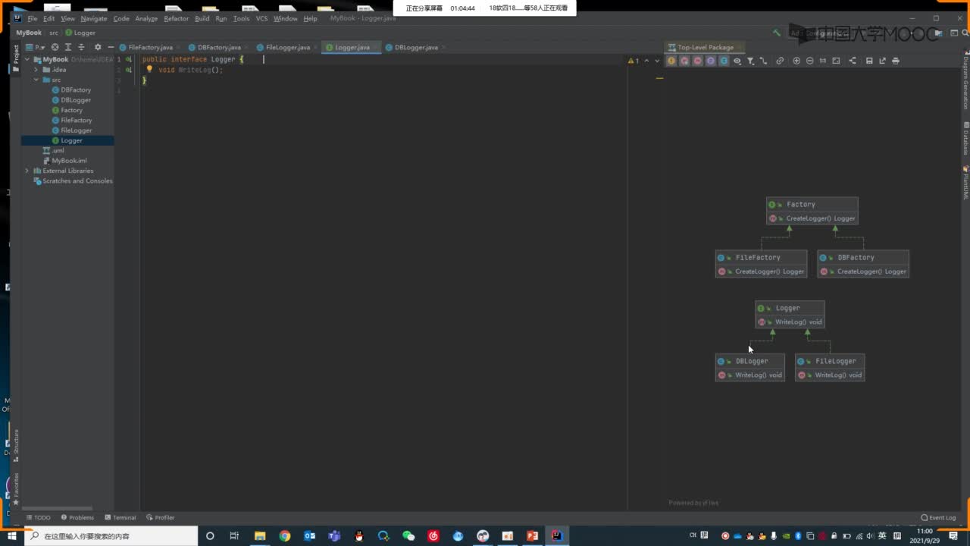This screenshot has height=546, width=970.
Task: Click the Windows taskbar search box
Action: click(111, 535)
